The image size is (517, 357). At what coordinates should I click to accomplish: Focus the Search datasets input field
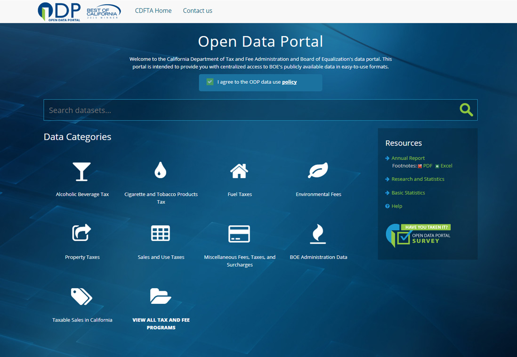coord(260,110)
